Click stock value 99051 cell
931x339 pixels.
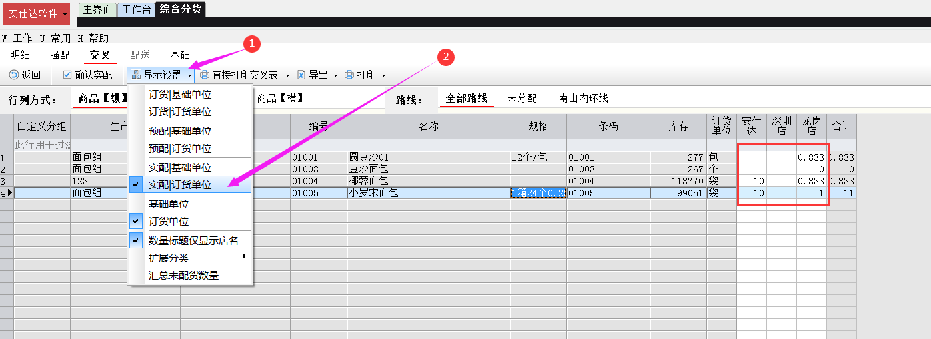click(x=678, y=193)
